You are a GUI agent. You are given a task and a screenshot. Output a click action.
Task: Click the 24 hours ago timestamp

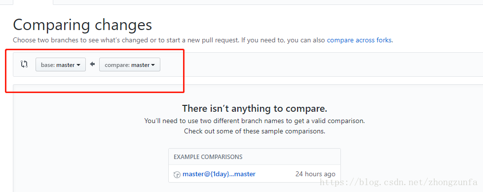315,174
